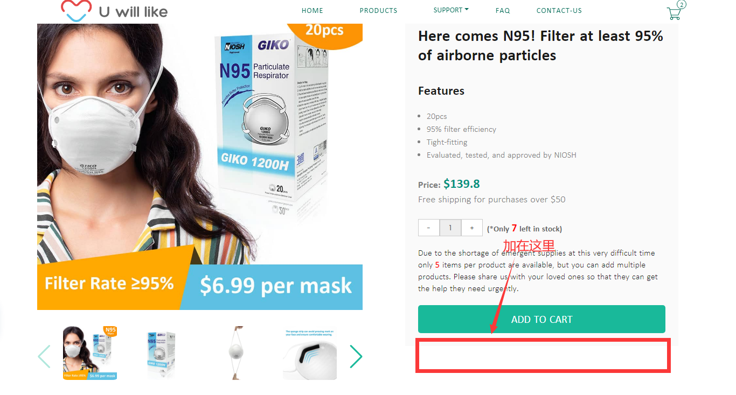Navigate to CONTACT-US page

pos(559,10)
